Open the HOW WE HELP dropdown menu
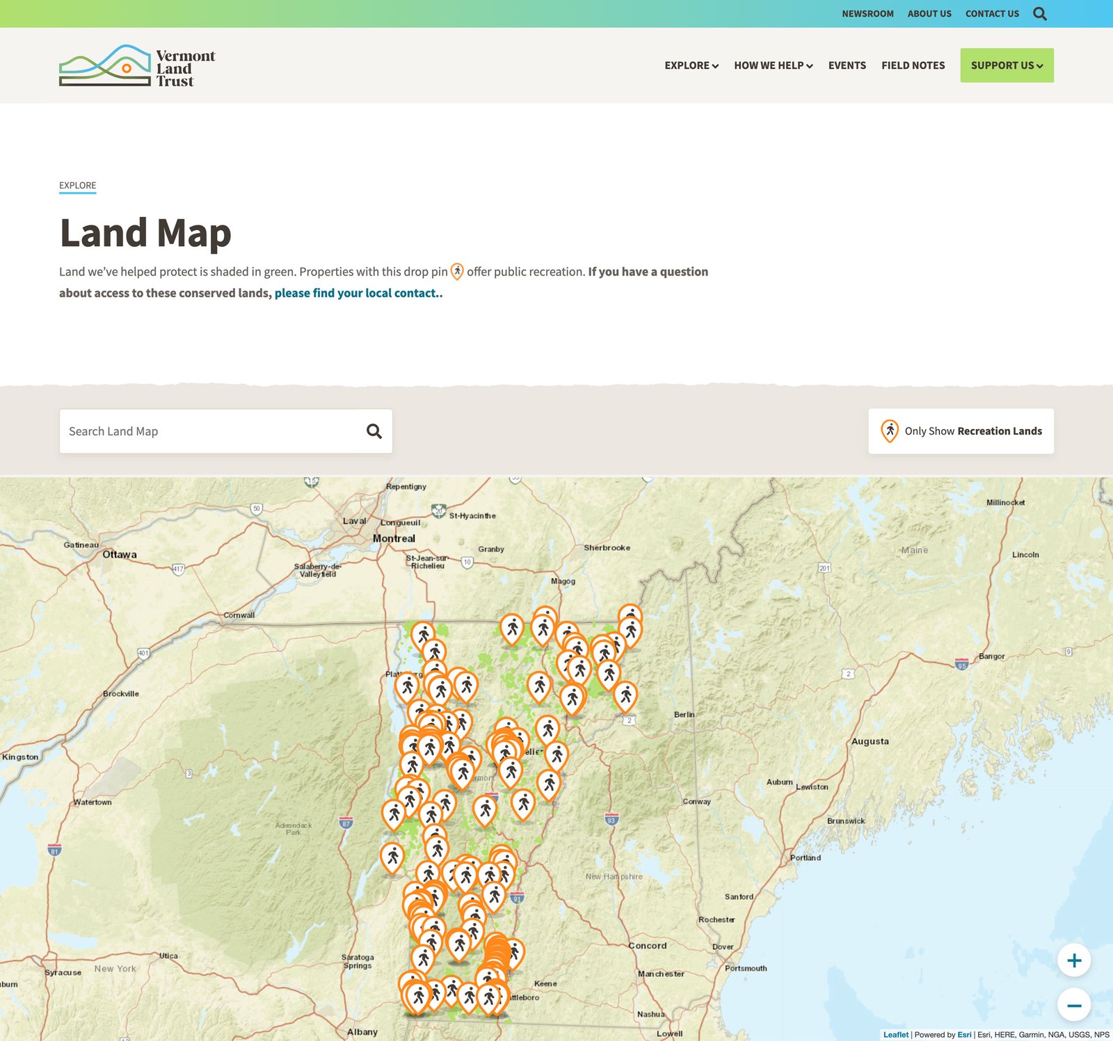1113x1041 pixels. tap(772, 65)
